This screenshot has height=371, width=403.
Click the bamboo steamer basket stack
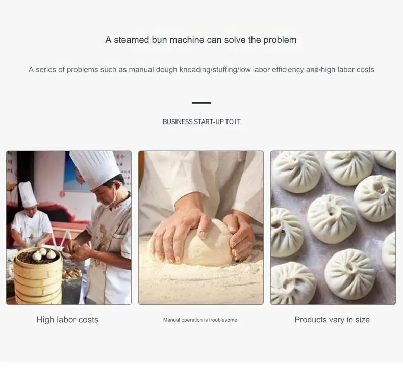click(38, 277)
